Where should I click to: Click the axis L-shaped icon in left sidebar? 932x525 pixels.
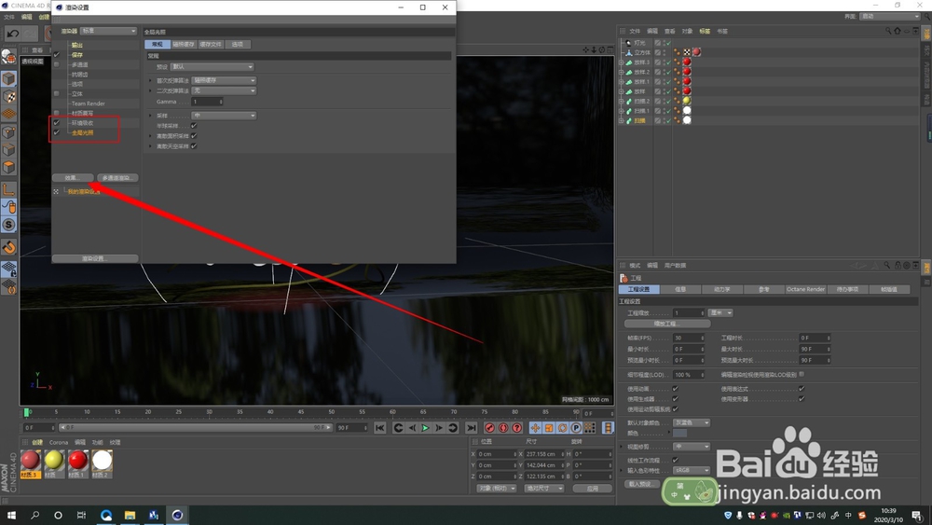pos(9,189)
